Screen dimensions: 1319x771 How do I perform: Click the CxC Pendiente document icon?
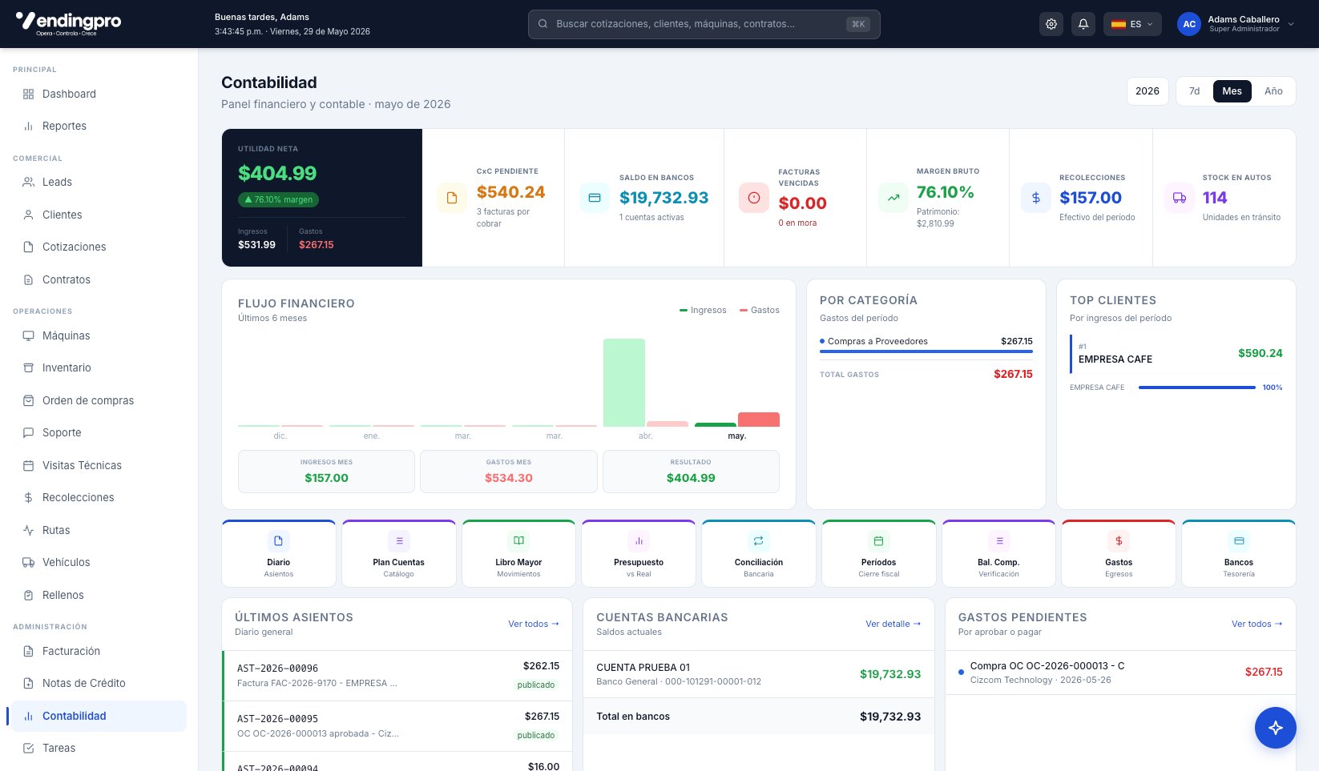[452, 198]
